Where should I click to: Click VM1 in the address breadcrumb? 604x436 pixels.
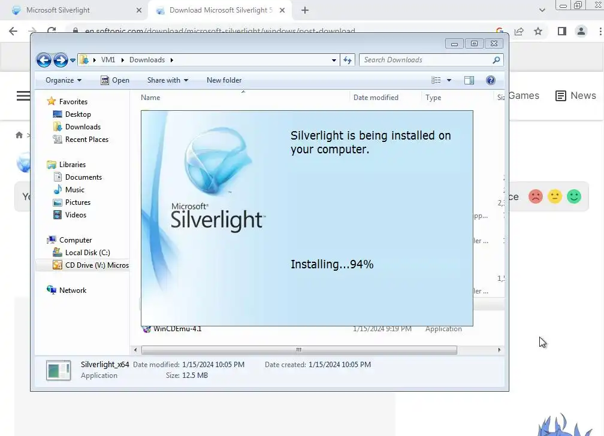point(108,60)
